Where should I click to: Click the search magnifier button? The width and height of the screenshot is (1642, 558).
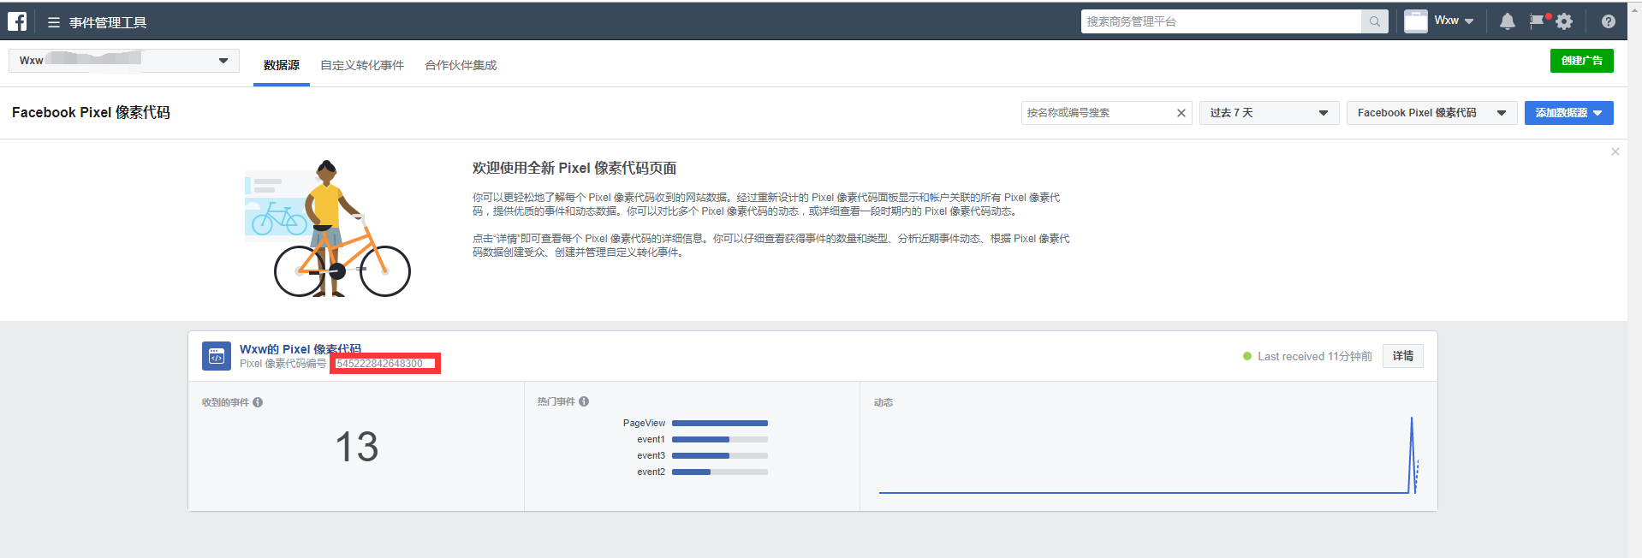1374,21
